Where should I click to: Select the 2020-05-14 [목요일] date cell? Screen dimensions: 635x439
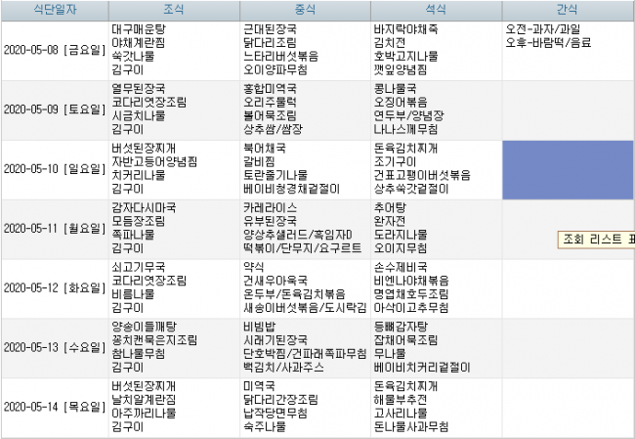click(x=55, y=408)
